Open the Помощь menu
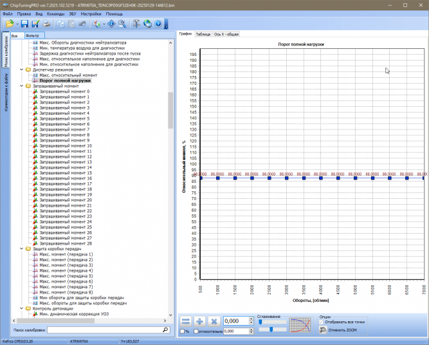Viewport: 429px width, 345px height. [114, 14]
